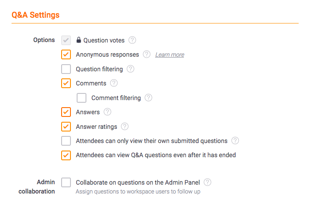Screen dimensions: 331x209
Task: Uncheck the Answers checkbox
Action: coord(66,112)
